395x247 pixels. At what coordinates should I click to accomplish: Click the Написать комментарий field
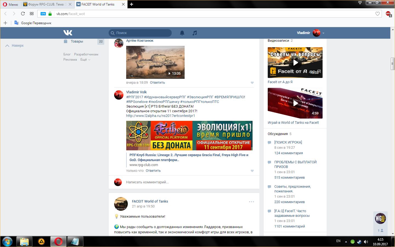[189, 182]
